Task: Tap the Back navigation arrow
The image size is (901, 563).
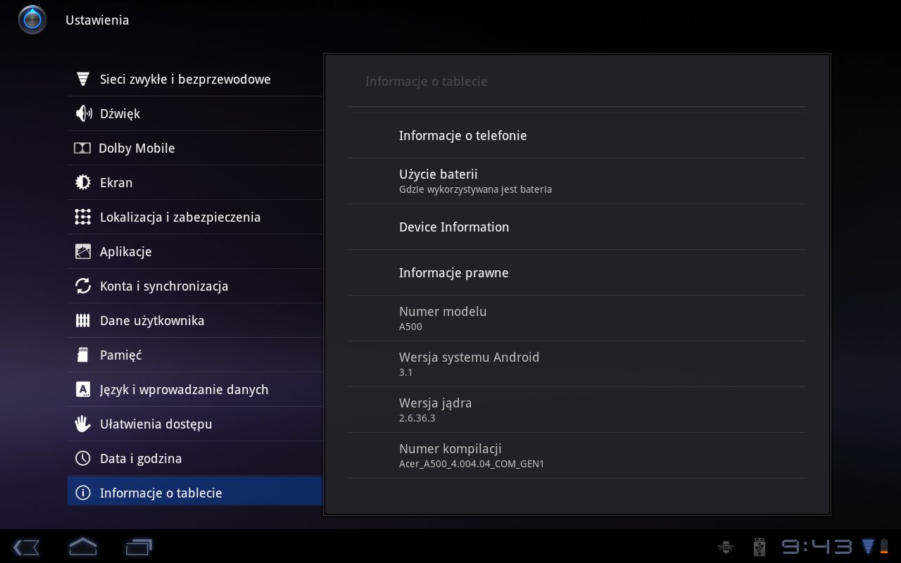Action: pos(26,547)
